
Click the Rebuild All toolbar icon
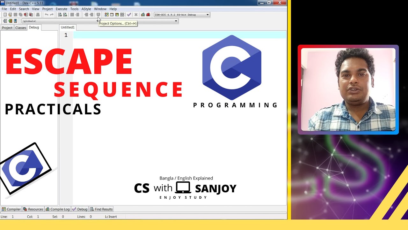[122, 15]
